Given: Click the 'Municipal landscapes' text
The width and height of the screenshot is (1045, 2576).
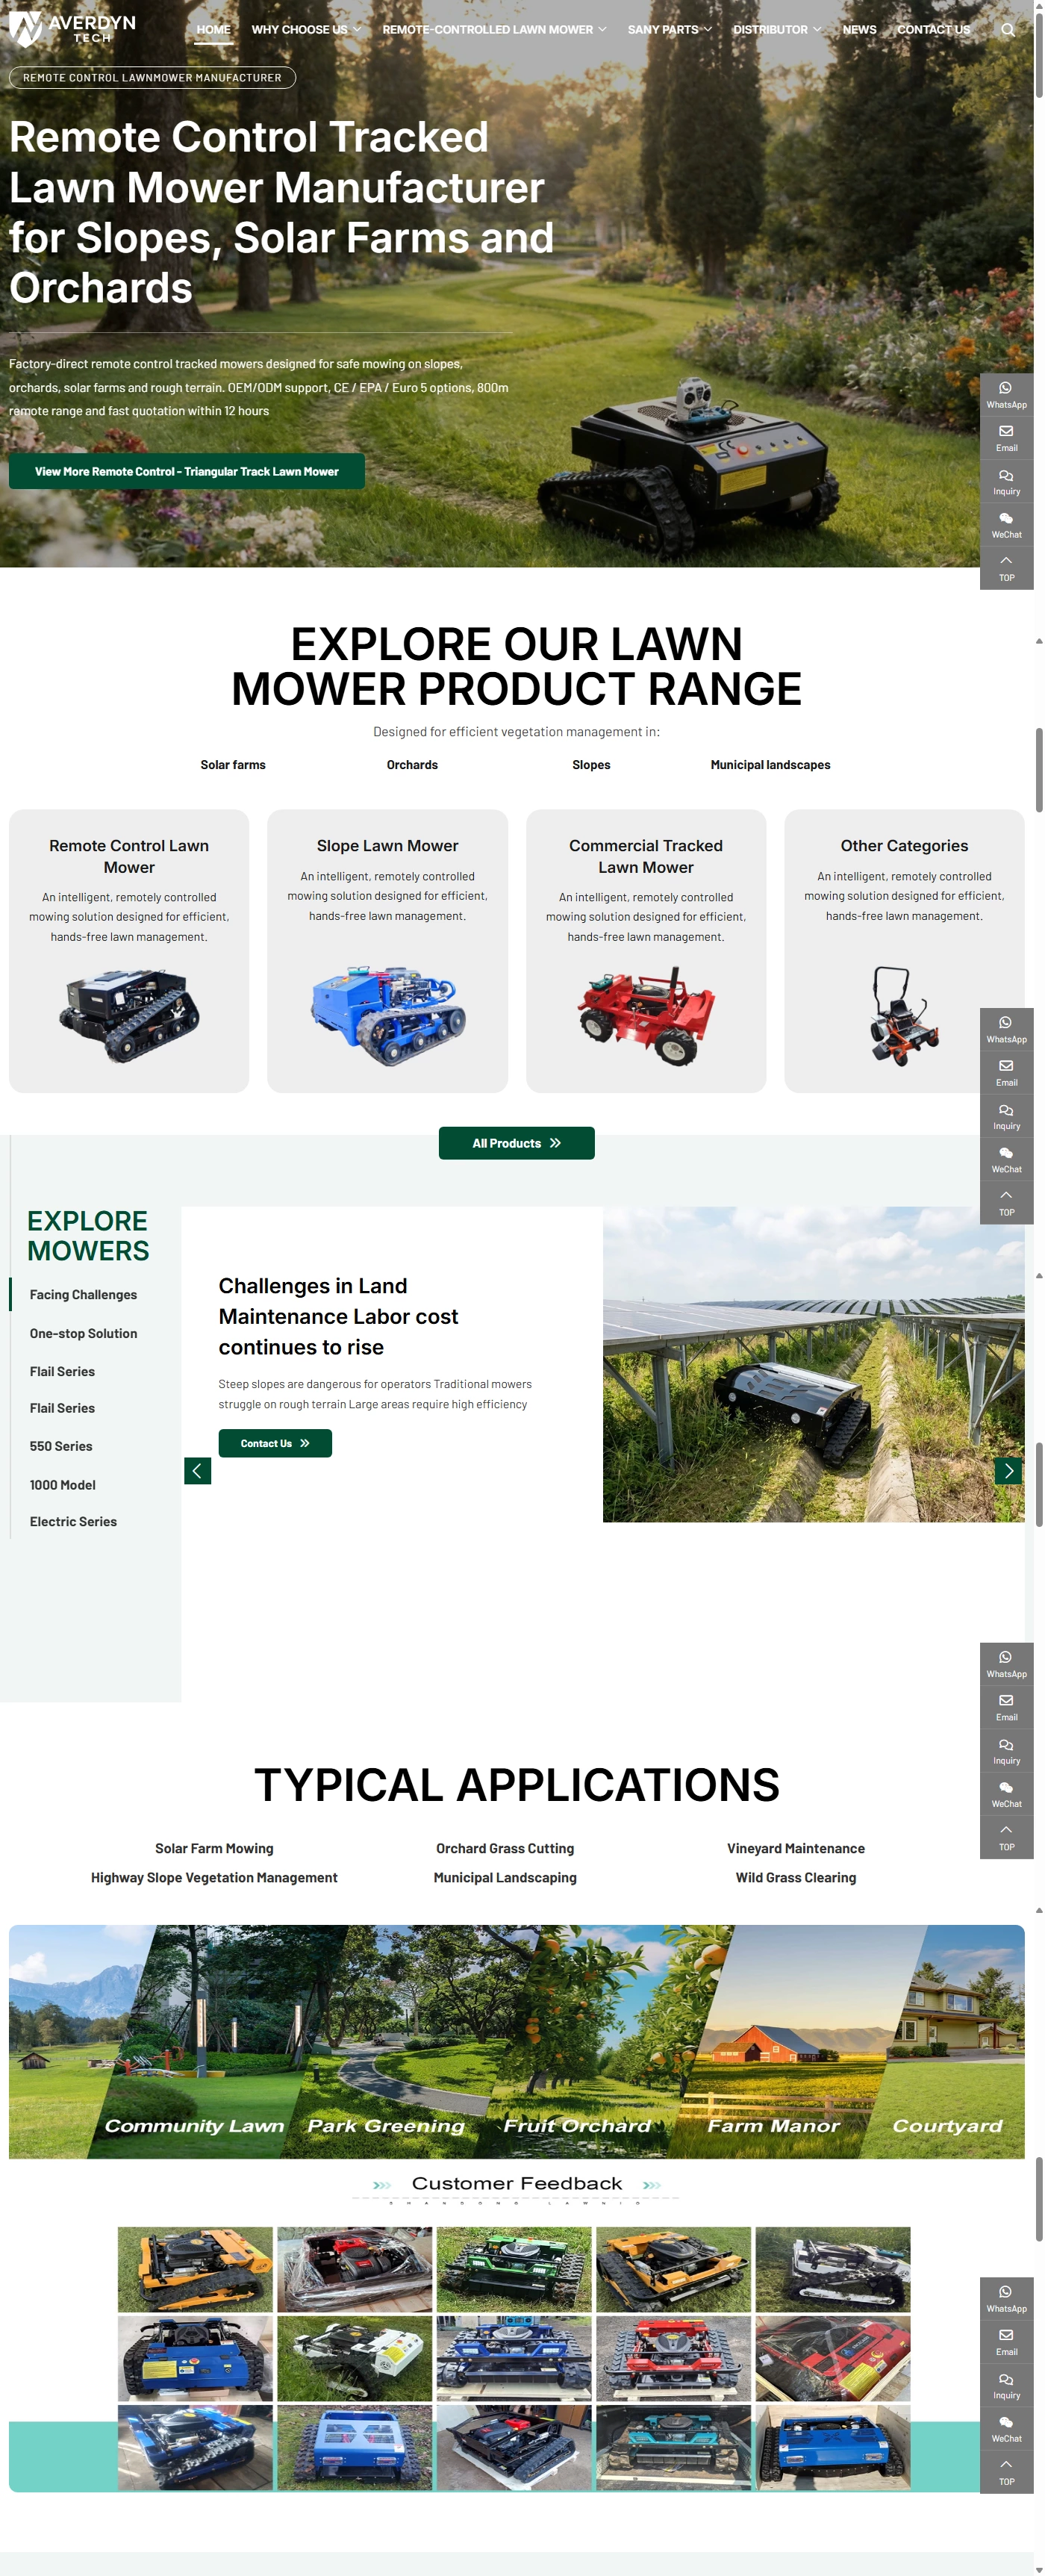Looking at the screenshot, I should [x=770, y=766].
